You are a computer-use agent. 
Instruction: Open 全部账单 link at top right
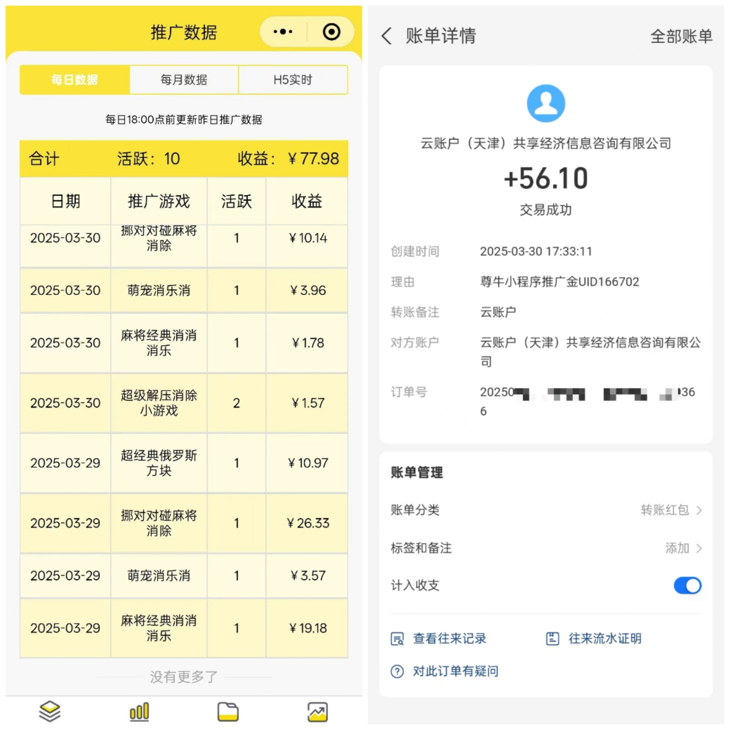(681, 36)
